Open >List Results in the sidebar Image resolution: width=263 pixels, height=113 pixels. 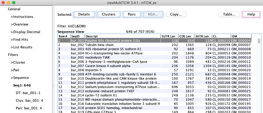pos(21,47)
